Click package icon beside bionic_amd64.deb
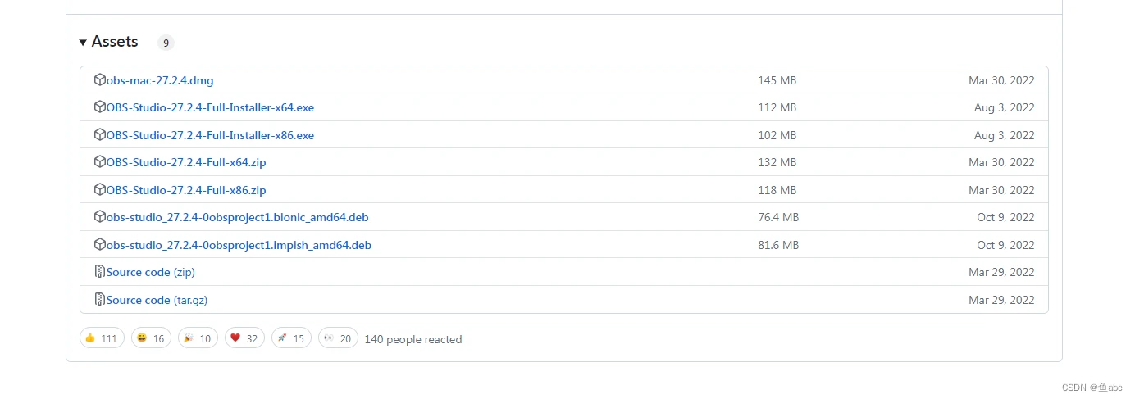The width and height of the screenshot is (1135, 399). tap(100, 217)
